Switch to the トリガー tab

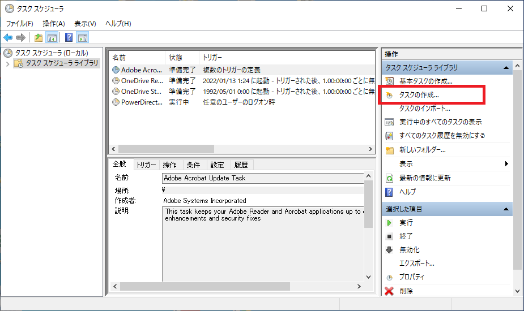point(146,165)
